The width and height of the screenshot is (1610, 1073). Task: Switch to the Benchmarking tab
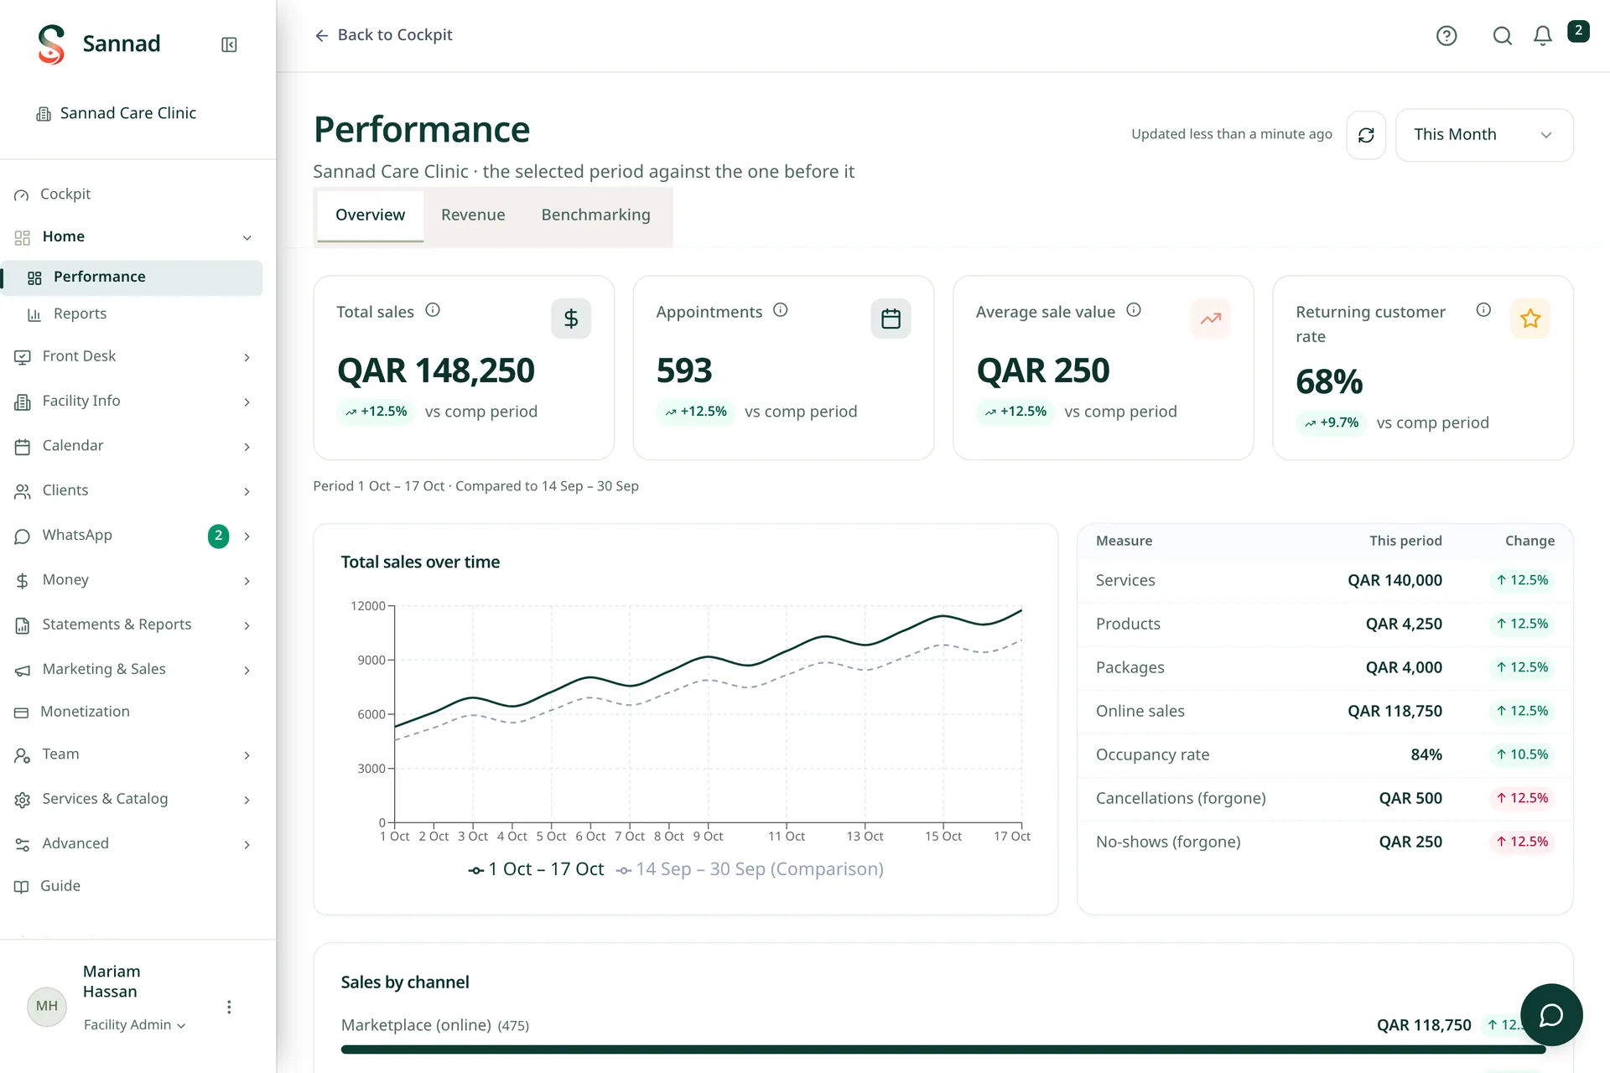(595, 215)
